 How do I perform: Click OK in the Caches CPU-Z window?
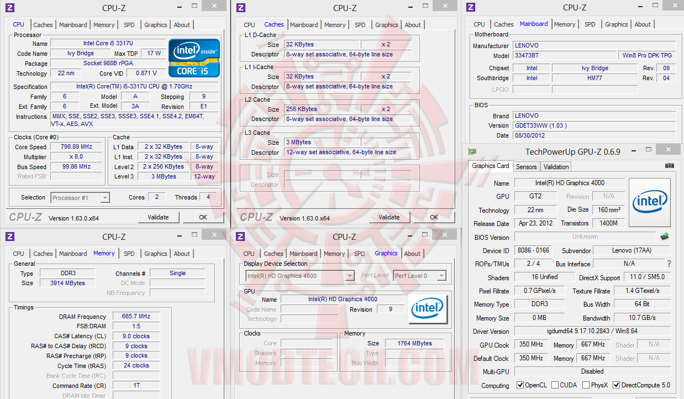point(434,217)
